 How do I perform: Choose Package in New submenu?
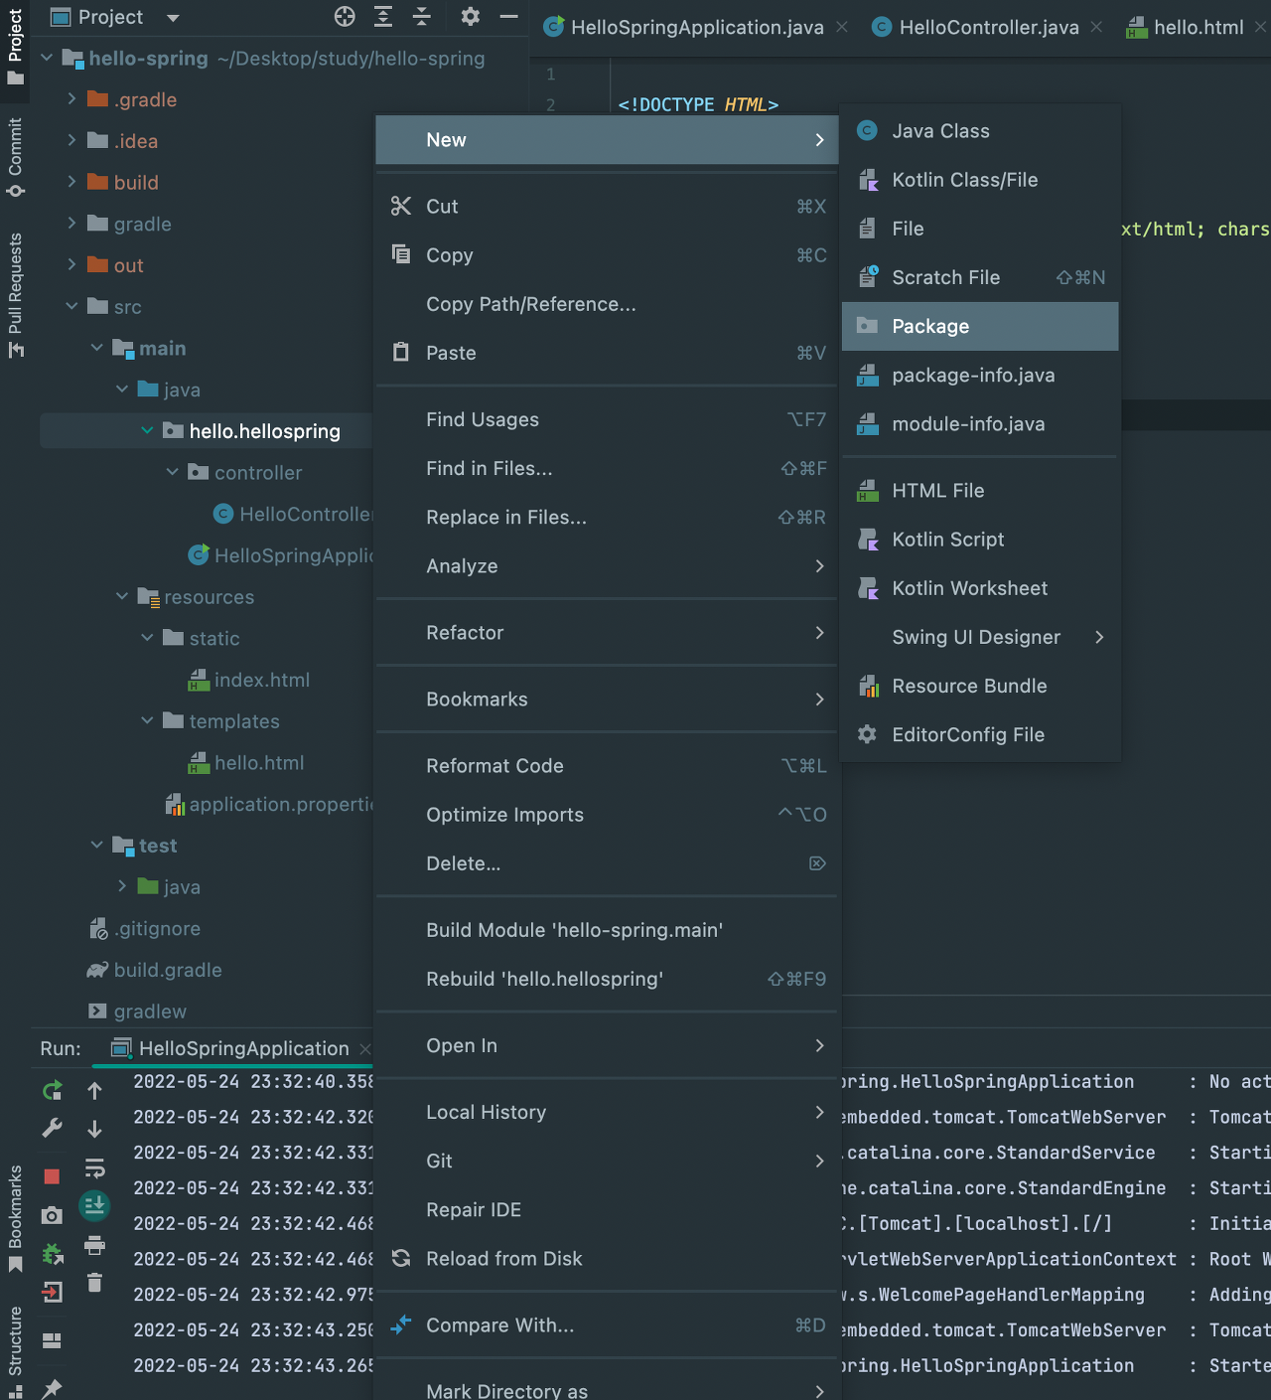click(980, 326)
